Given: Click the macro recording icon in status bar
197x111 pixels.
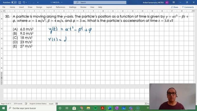Looking at the screenshot, I should tap(57, 104).
